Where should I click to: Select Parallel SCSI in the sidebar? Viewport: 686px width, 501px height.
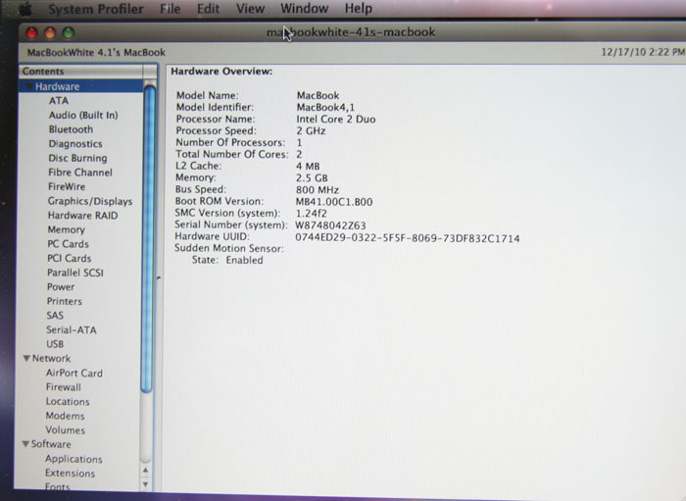75,273
